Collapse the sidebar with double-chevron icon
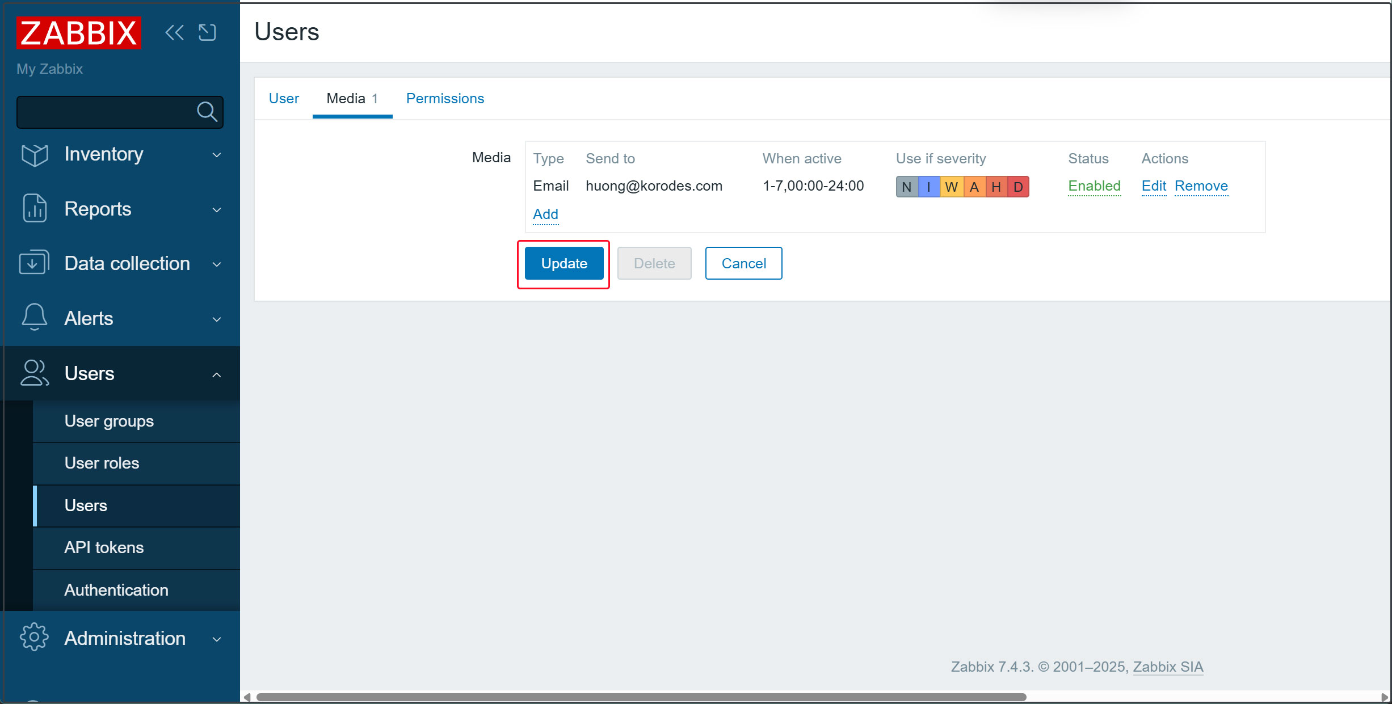 point(175,32)
